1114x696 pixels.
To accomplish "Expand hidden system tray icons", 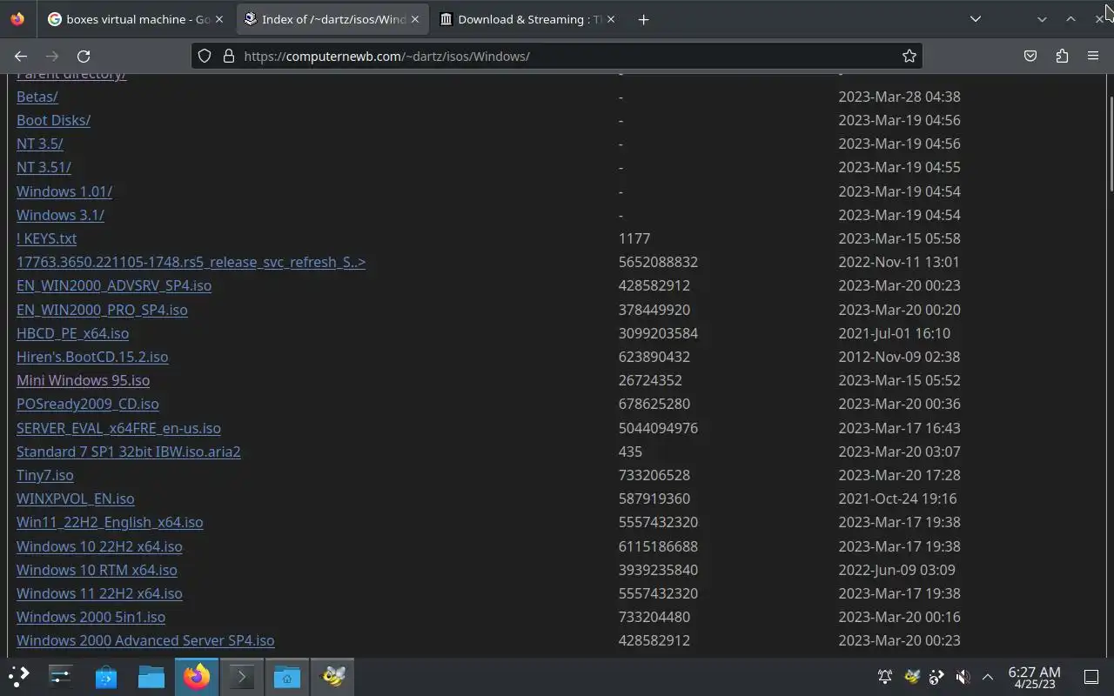I will pos(988,677).
